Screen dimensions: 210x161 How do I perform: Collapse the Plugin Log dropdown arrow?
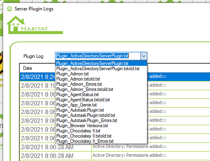[x=144, y=56]
